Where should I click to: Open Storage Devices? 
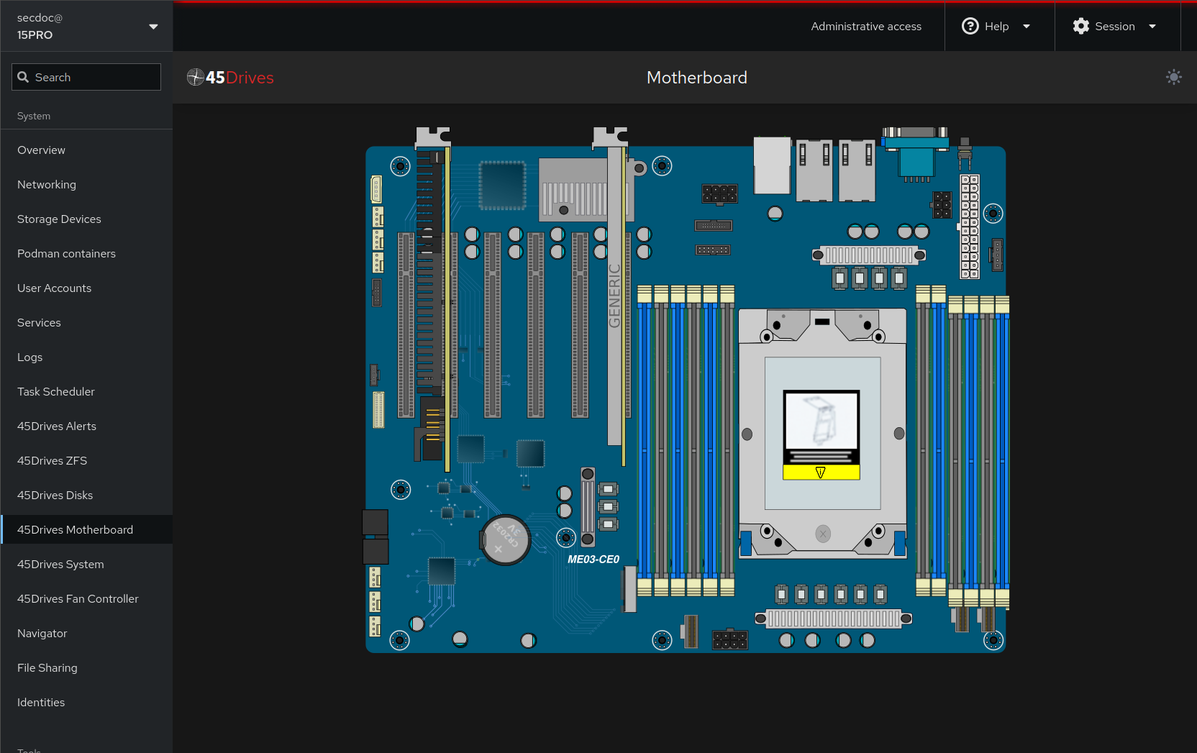click(86, 219)
